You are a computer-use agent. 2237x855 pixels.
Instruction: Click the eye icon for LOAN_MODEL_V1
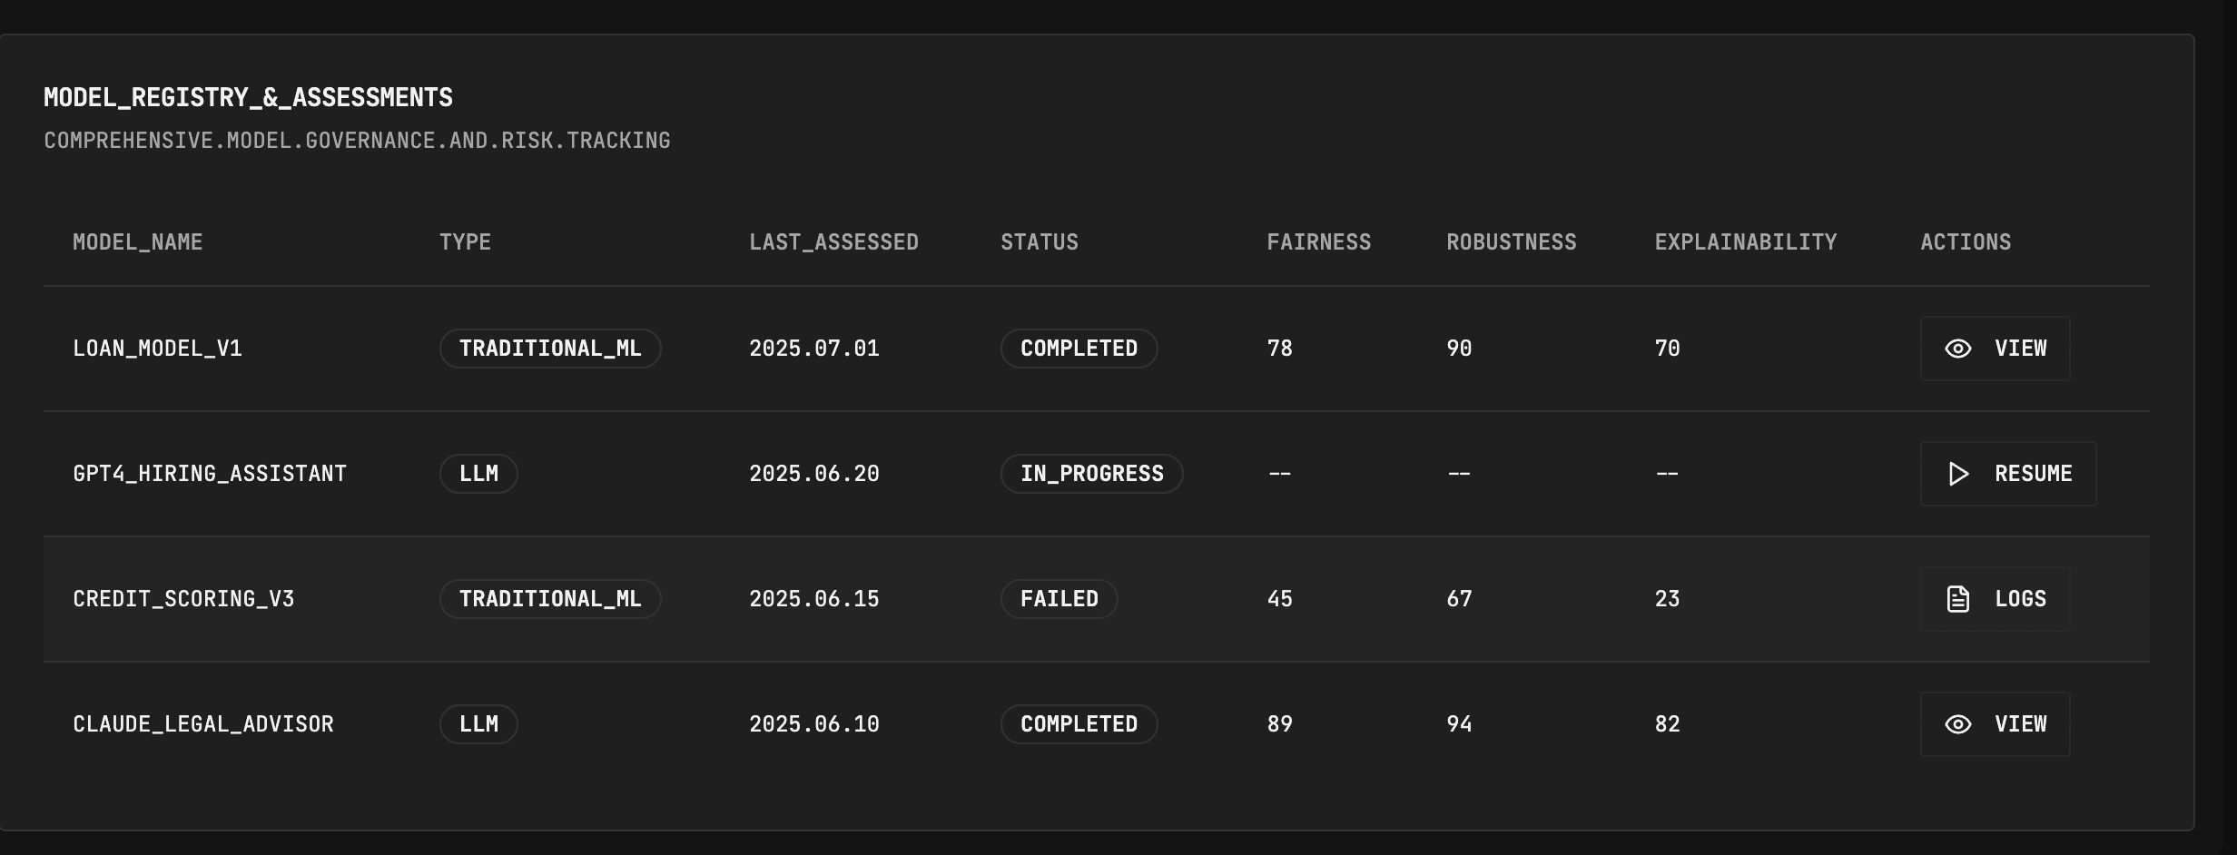(x=1957, y=349)
